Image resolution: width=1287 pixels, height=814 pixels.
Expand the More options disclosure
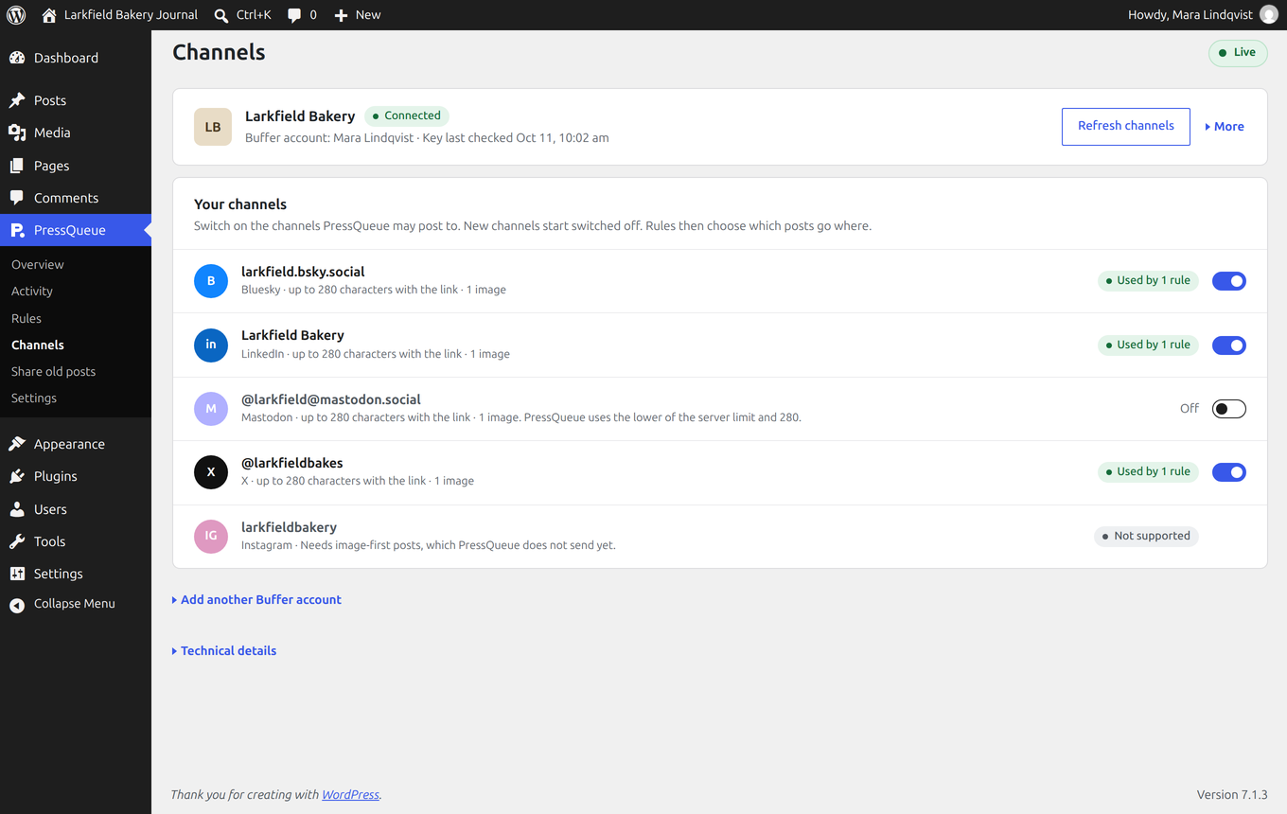pos(1225,127)
